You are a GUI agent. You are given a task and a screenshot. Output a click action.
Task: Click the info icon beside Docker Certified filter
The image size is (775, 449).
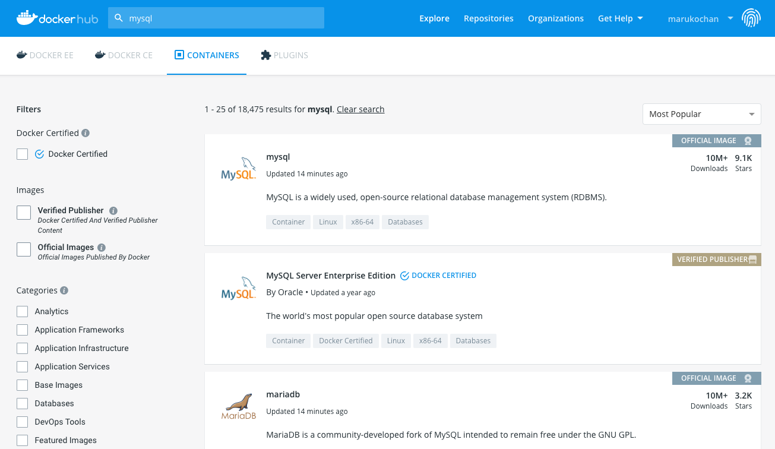pyautogui.click(x=86, y=133)
